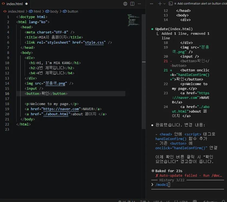Click cube symbol icon before body breadcrumb

[x=47, y=11]
